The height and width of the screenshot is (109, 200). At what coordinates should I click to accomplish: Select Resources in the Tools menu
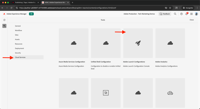[19, 44]
